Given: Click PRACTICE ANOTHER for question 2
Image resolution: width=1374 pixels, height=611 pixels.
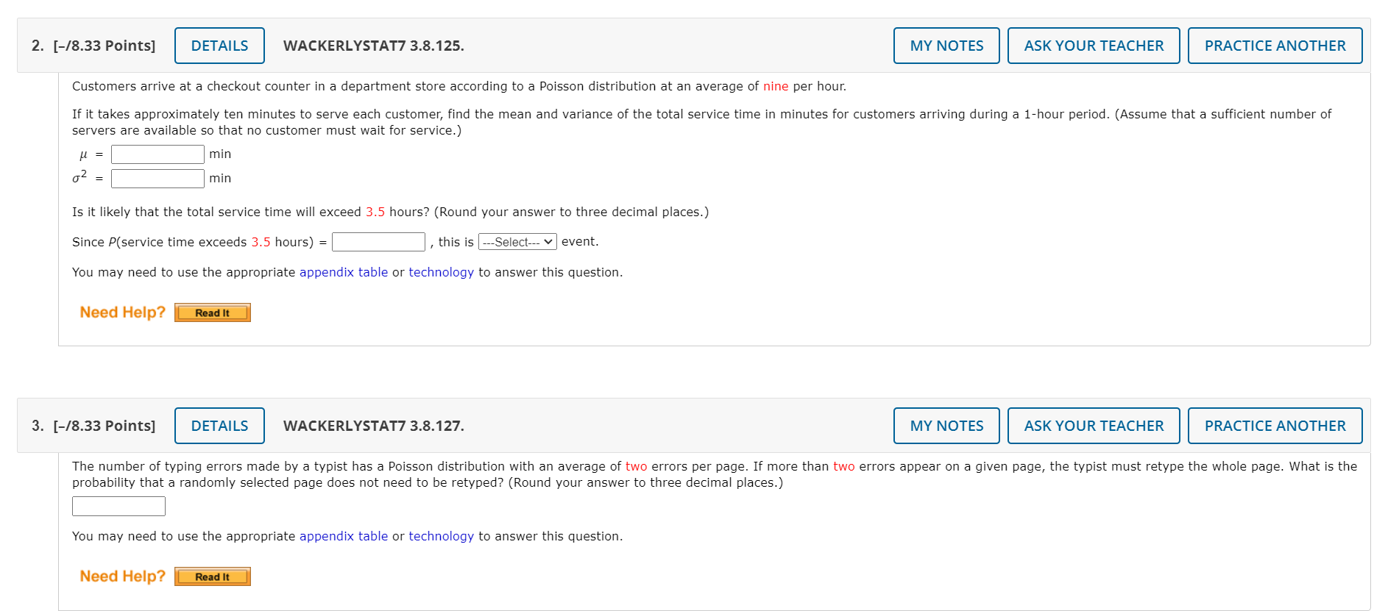Looking at the screenshot, I should click(x=1275, y=45).
